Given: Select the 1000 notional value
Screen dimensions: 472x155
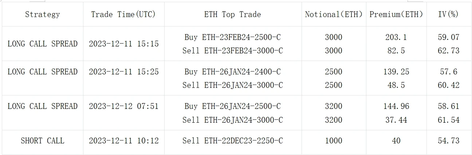Looking at the screenshot, I should pyautogui.click(x=334, y=140).
